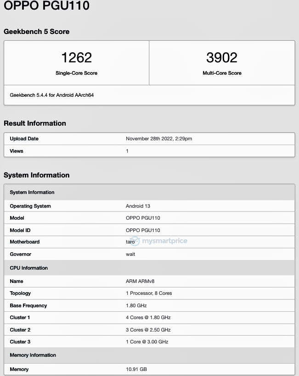Select the 3 Cores @ 2.50 GHz value
Viewport: 299px width, 376px height.
click(148, 330)
